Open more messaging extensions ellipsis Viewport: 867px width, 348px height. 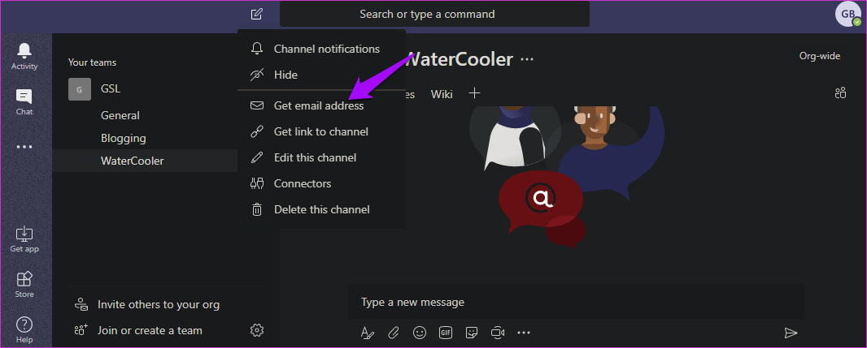click(524, 332)
